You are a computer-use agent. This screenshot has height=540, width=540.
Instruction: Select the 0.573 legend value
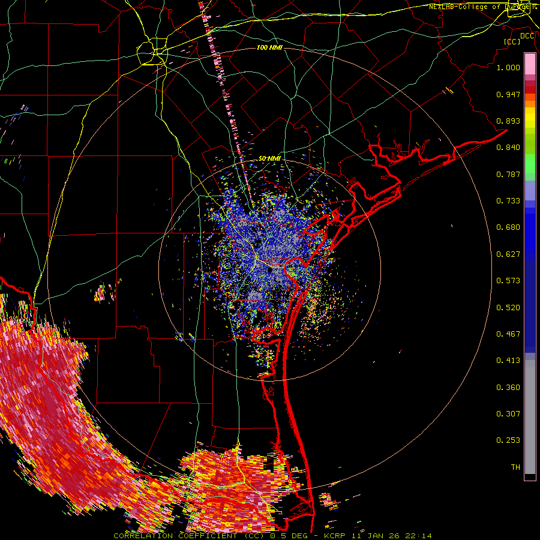[508, 281]
